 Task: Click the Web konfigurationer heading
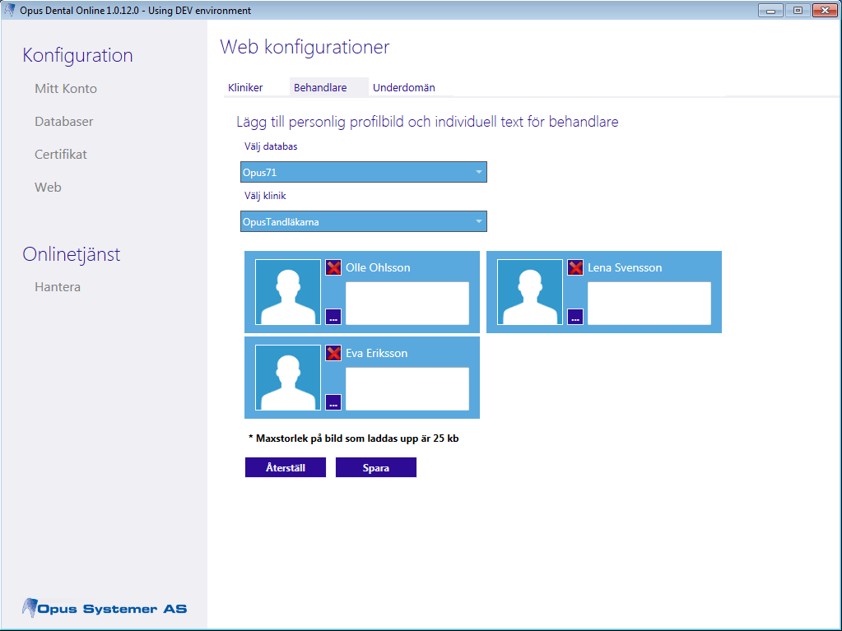click(x=305, y=47)
